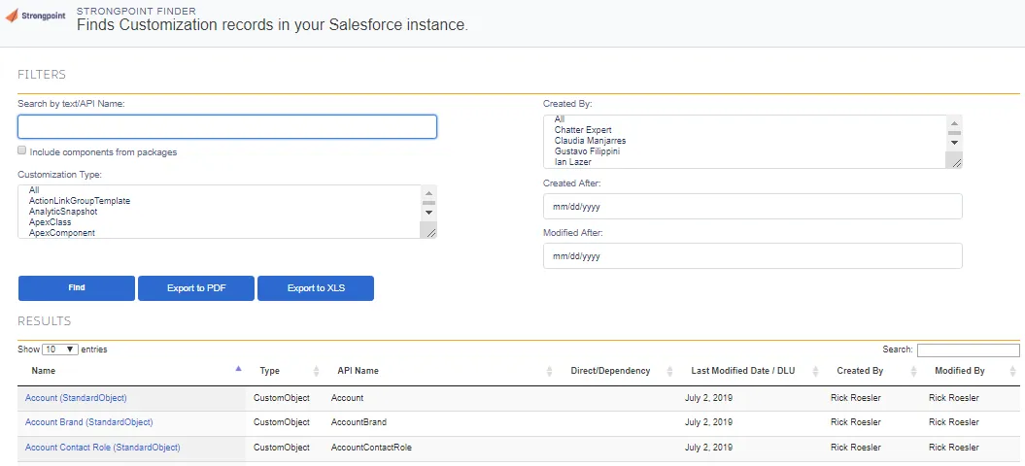Viewport: 1025px width, 466px height.
Task: Open Account (StandardObject) link
Action: click(x=76, y=397)
